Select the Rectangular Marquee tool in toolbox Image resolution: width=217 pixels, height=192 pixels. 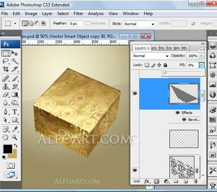[x=6, y=53]
